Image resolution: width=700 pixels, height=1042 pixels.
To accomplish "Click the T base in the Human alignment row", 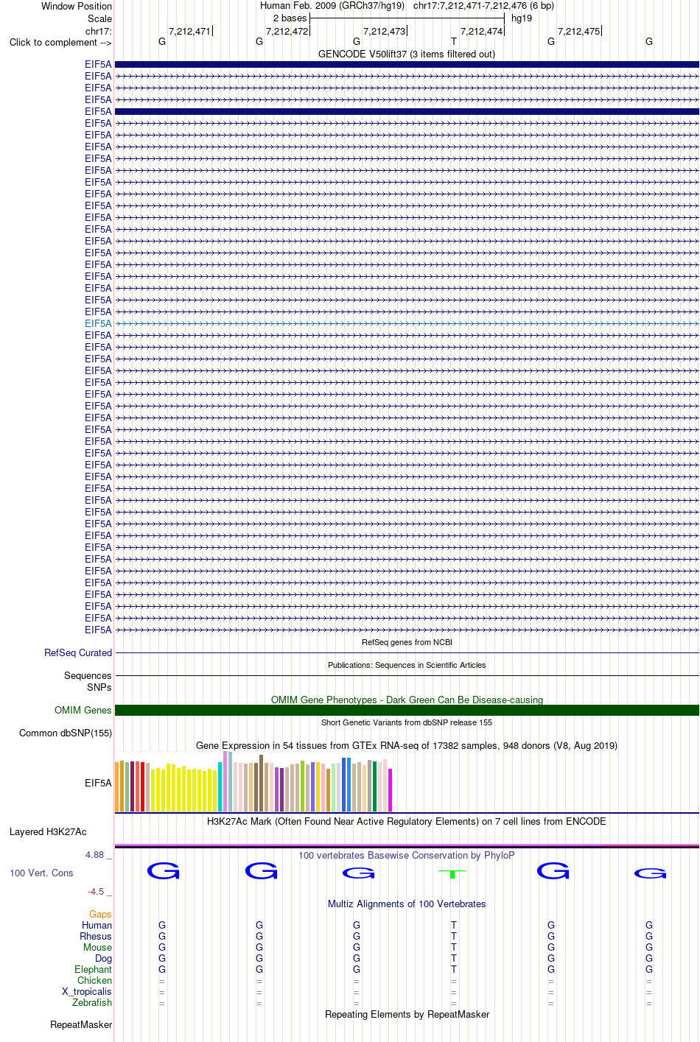I will pos(454,925).
